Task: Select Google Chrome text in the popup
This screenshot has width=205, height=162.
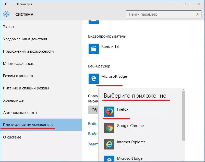Action: pos(130,126)
